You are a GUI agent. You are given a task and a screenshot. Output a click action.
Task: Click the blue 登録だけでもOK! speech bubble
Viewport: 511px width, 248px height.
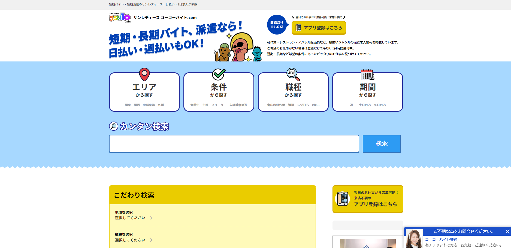tap(277, 25)
